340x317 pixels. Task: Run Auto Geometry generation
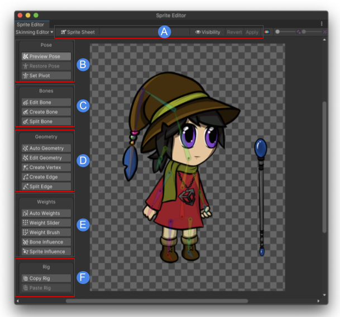click(x=46, y=149)
